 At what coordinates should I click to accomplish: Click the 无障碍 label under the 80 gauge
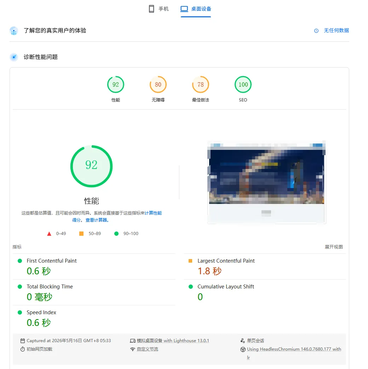point(158,100)
